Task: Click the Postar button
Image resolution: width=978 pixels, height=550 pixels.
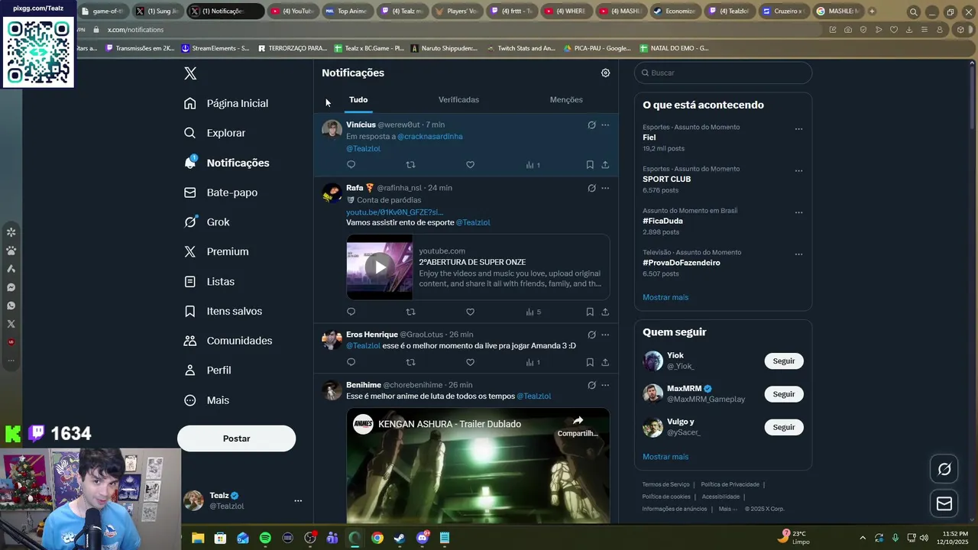Action: (236, 438)
